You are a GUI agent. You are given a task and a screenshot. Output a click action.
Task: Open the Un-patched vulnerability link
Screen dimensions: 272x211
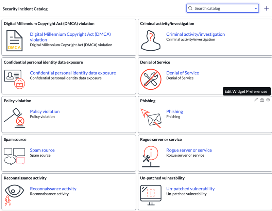[190, 189]
